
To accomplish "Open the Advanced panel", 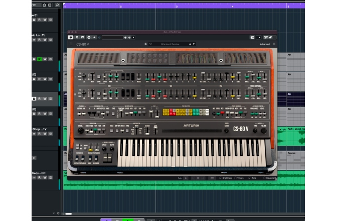I will pyautogui.click(x=265, y=44).
